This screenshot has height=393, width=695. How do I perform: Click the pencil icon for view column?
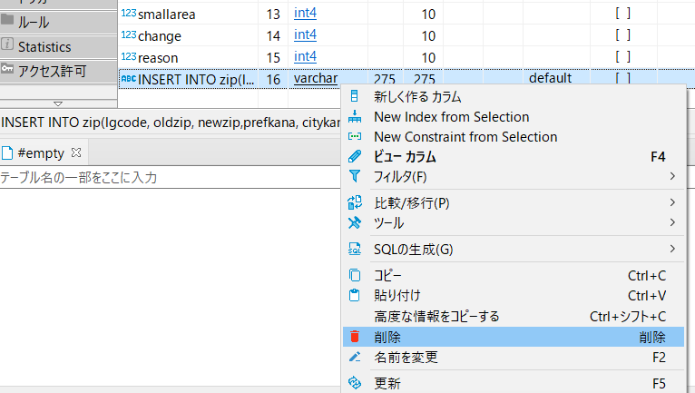pyautogui.click(x=354, y=157)
